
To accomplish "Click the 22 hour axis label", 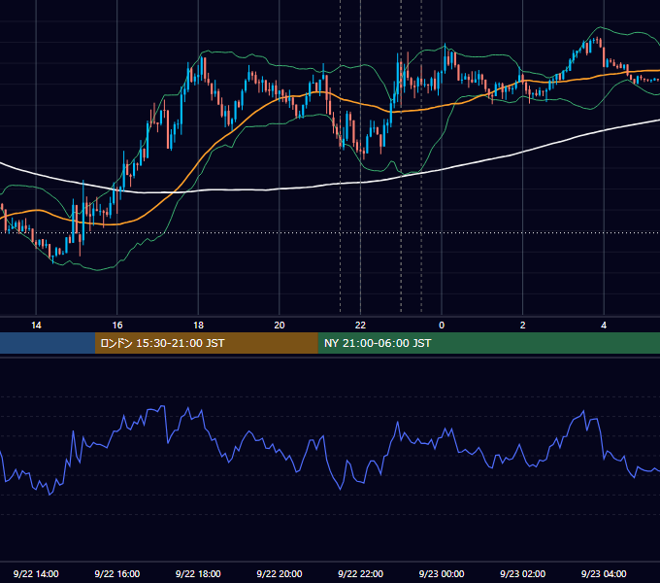I will pyautogui.click(x=360, y=326).
